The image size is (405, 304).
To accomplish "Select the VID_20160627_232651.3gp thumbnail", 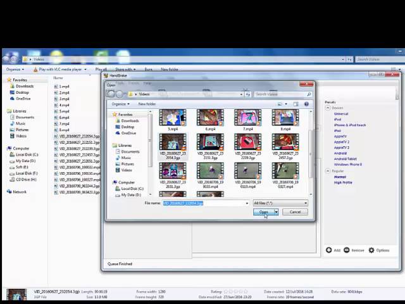I will [x=173, y=175].
